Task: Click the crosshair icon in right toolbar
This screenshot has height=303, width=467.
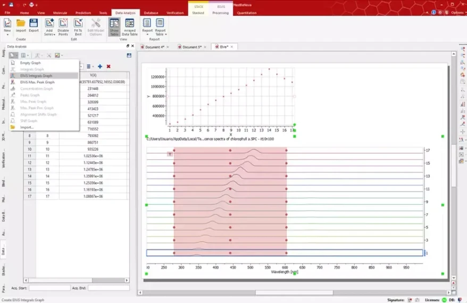Action: [463, 132]
